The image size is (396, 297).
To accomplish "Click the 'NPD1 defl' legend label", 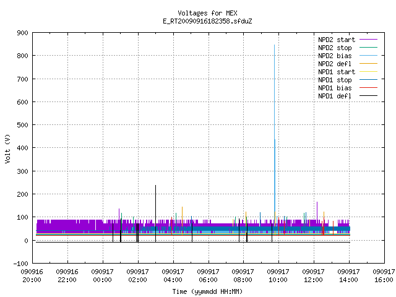I will pyautogui.click(x=335, y=97).
